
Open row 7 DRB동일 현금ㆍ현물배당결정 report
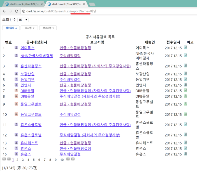[95, 91]
